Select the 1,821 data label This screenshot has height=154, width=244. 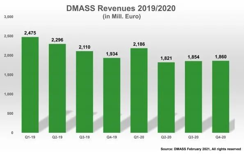coord(166,58)
